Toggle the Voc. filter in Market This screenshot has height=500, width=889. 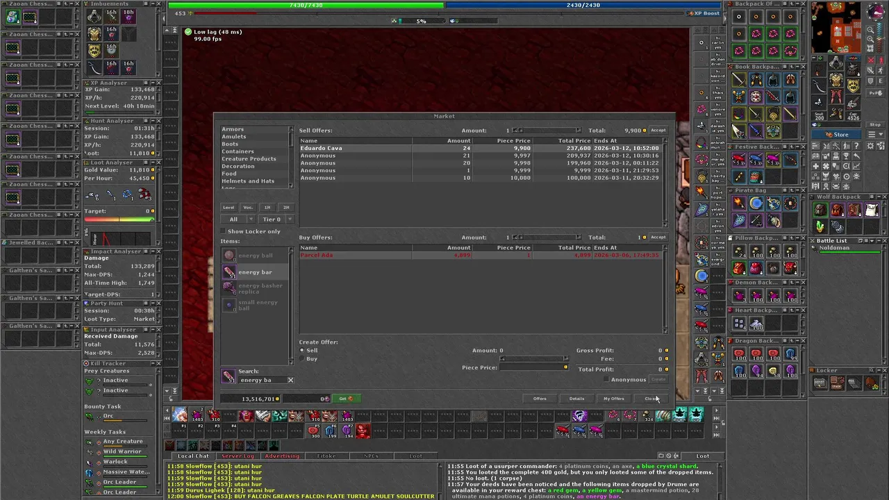248,208
